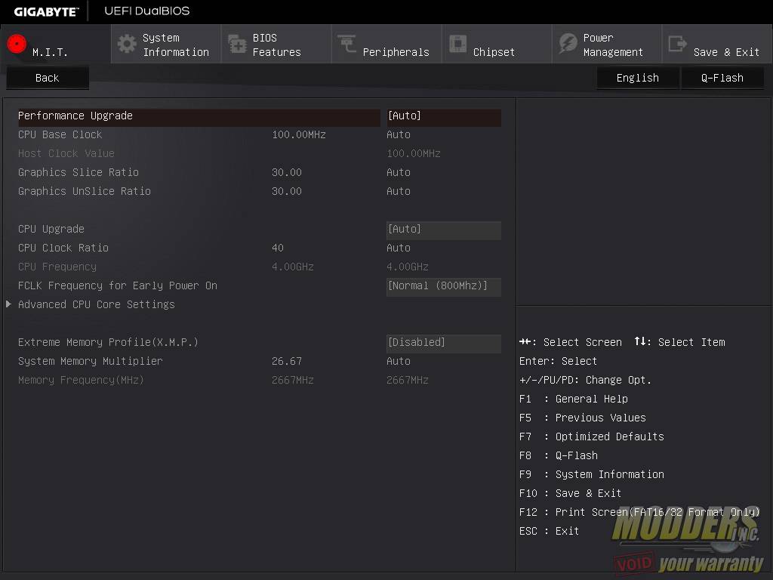Click the Host Clock Value label
Screen dimensions: 773x580
[66, 153]
